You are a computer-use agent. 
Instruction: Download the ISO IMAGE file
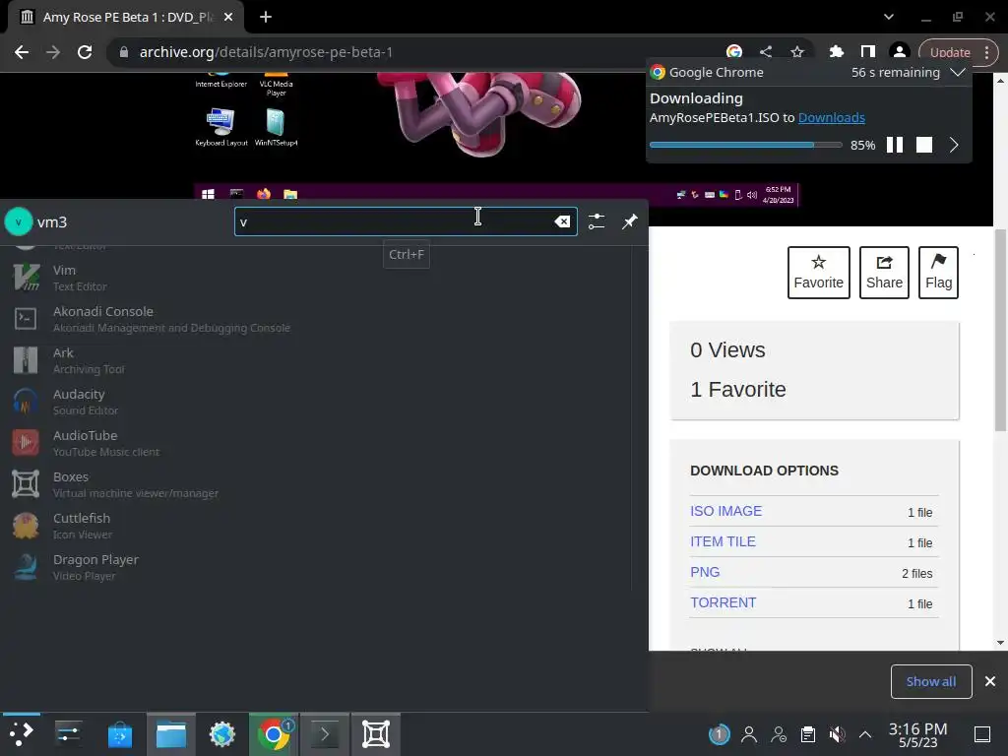click(x=725, y=511)
